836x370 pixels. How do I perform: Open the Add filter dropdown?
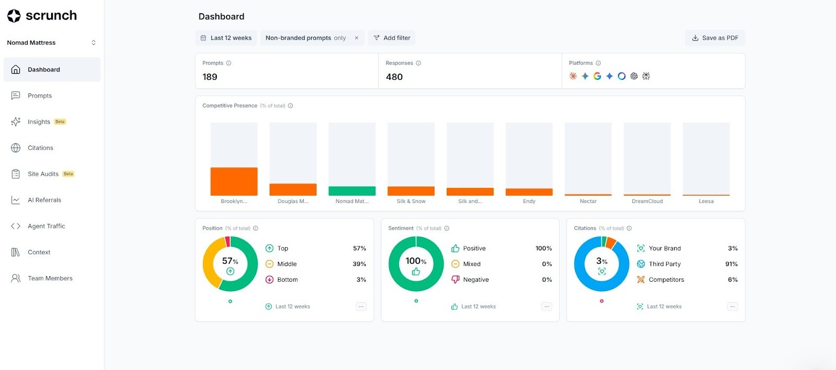click(391, 38)
